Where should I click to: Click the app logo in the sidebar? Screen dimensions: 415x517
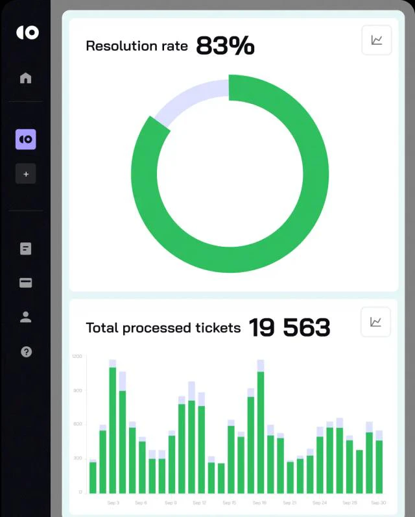pos(28,32)
